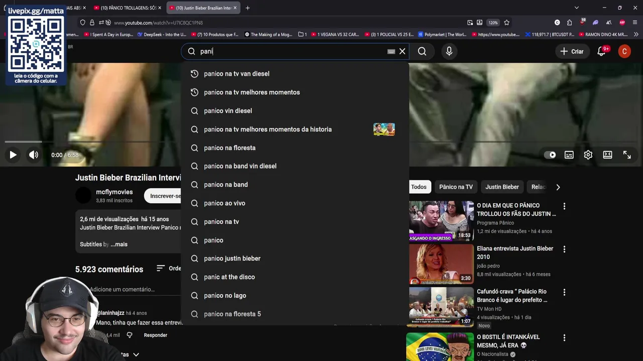Bookmark this page with the star icon
The height and width of the screenshot is (361, 643).
click(506, 23)
